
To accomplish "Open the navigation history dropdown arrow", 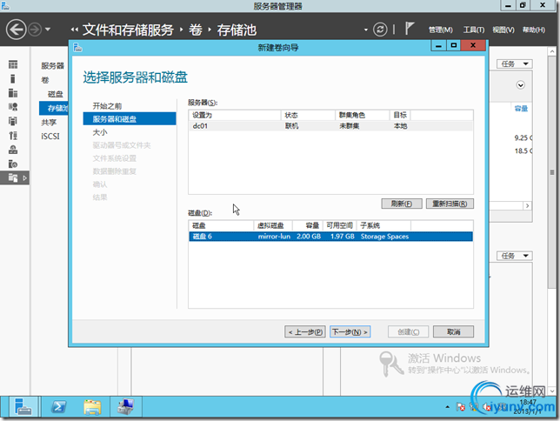I will 48,30.
